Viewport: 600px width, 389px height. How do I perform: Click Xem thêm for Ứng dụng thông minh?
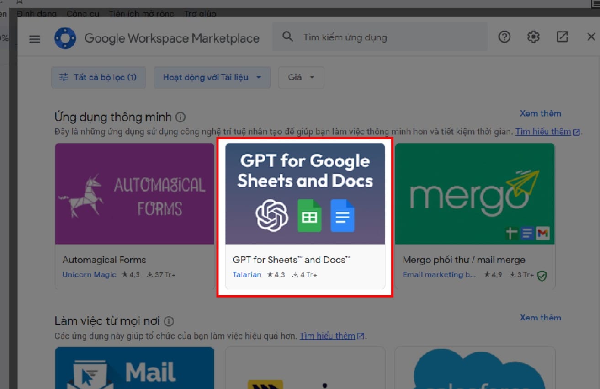tap(540, 113)
